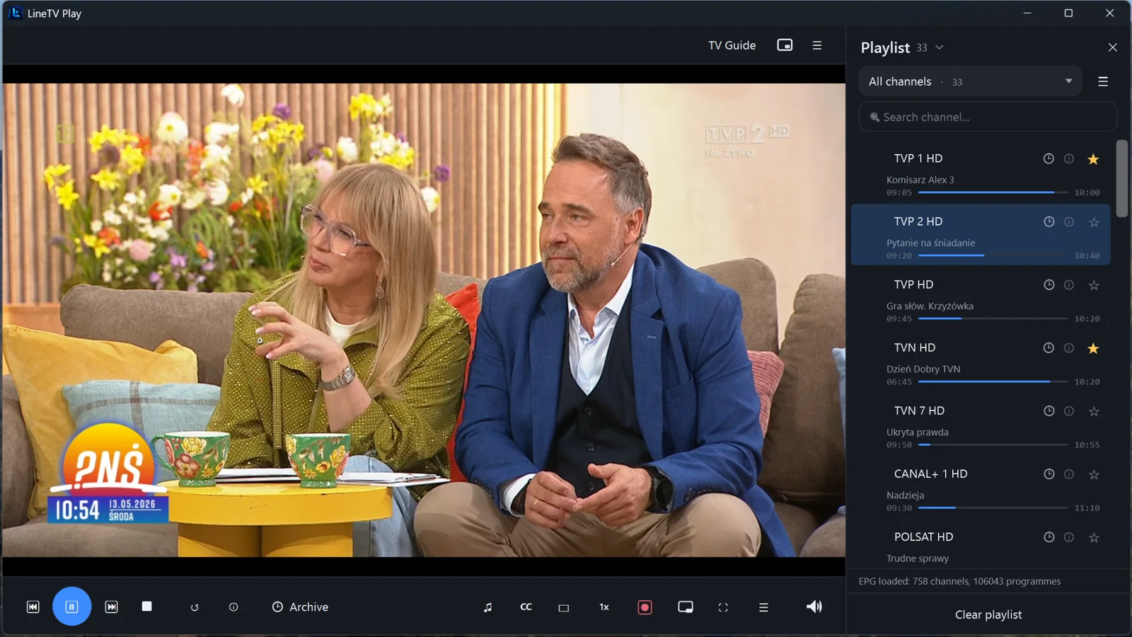This screenshot has height=637, width=1132.
Task: Stop the stream playback
Action: coord(146,607)
